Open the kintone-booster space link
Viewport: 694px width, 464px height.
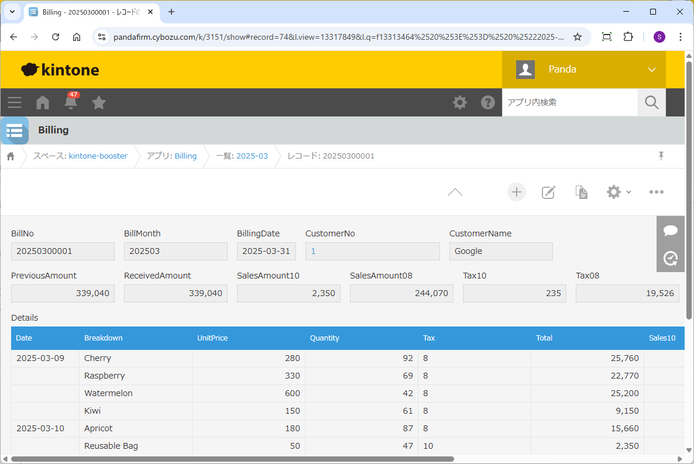98,156
